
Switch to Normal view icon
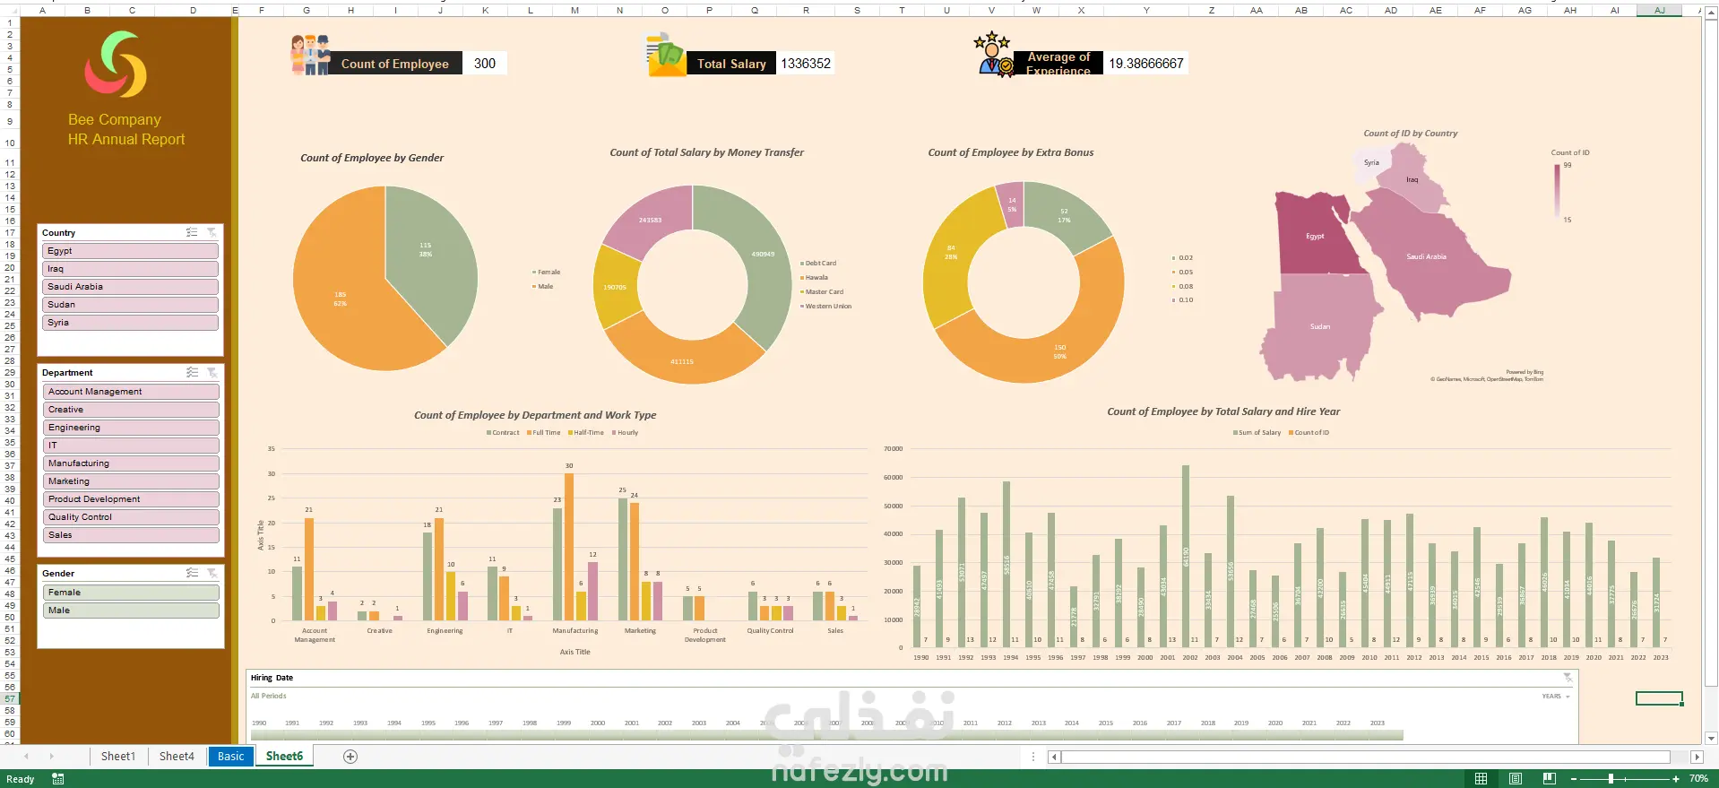(x=1481, y=778)
